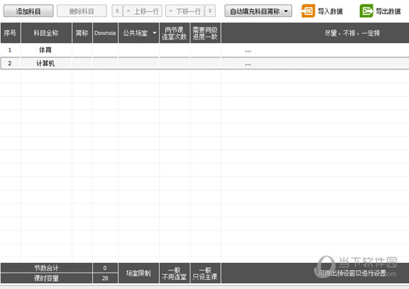
Task: Click the 两节课连堂次数 cell of 体育 row
Action: (x=175, y=50)
